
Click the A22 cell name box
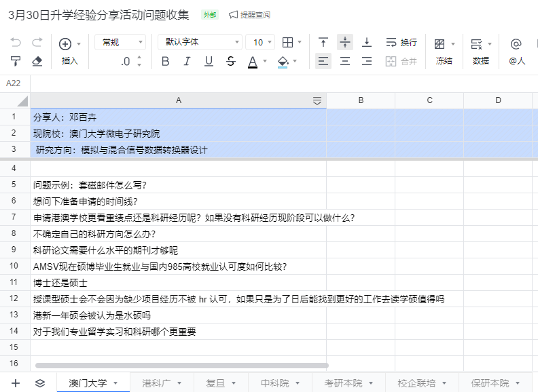pos(14,83)
